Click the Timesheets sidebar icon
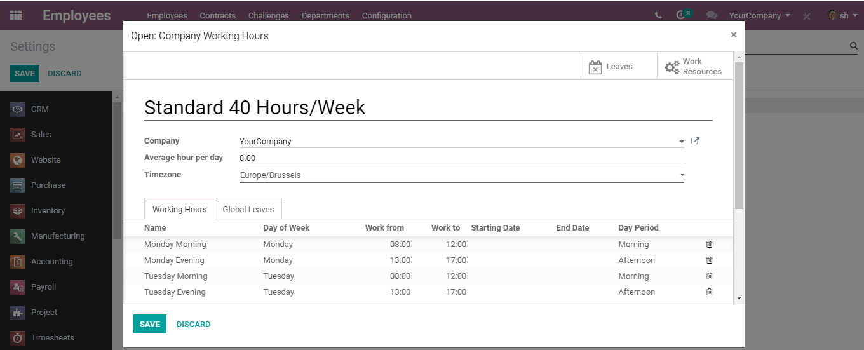864x350 pixels. point(18,338)
